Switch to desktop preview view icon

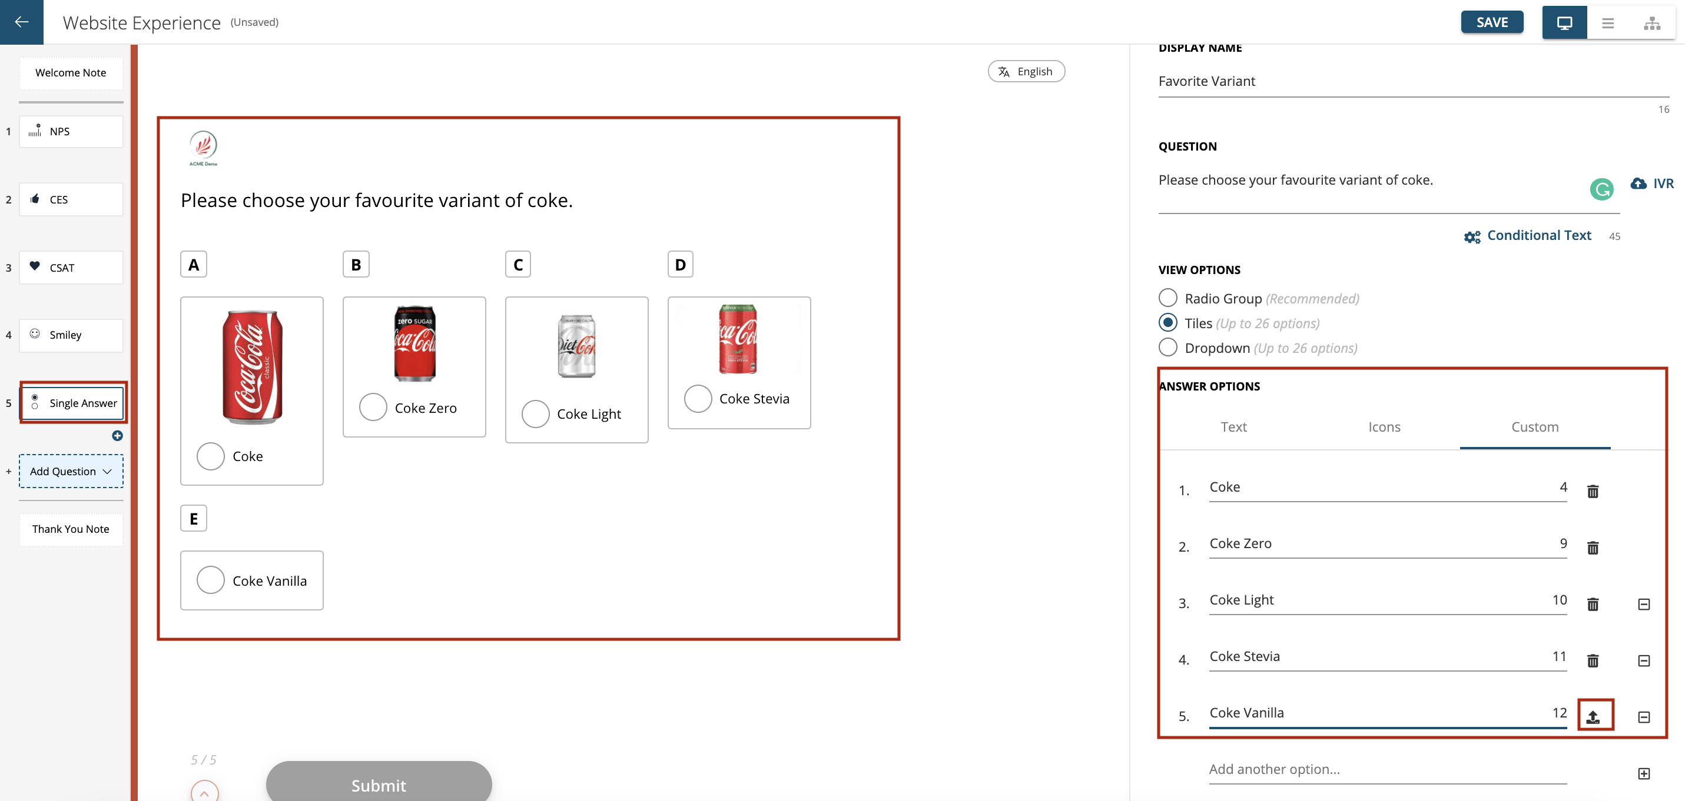tap(1564, 23)
